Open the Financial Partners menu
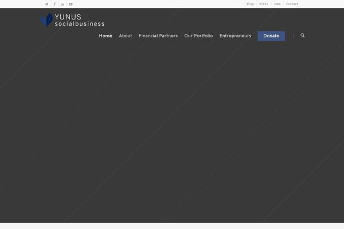The height and width of the screenshot is (229, 344). [x=158, y=35]
